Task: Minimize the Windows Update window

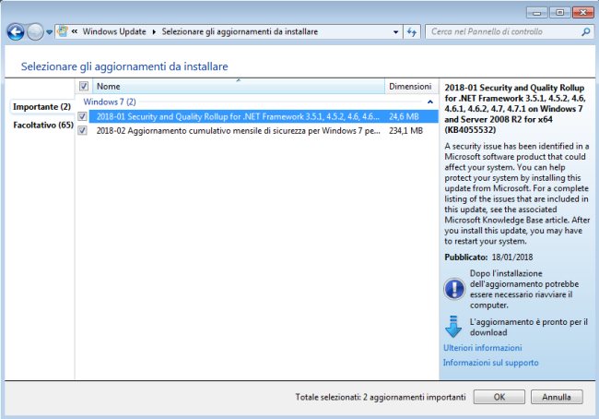Action: [x=537, y=13]
